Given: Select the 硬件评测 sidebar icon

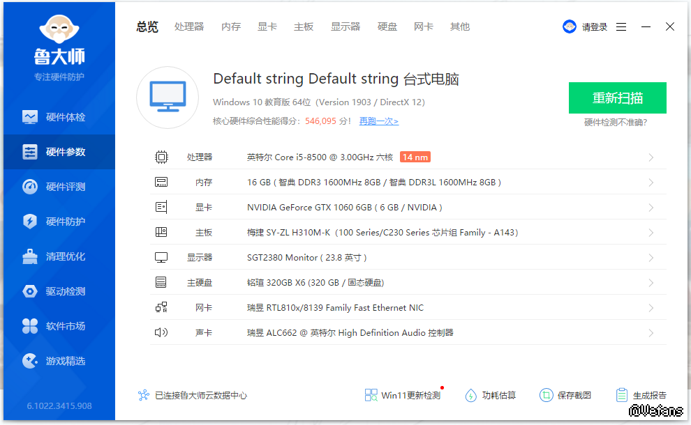Looking at the screenshot, I should pyautogui.click(x=30, y=187).
